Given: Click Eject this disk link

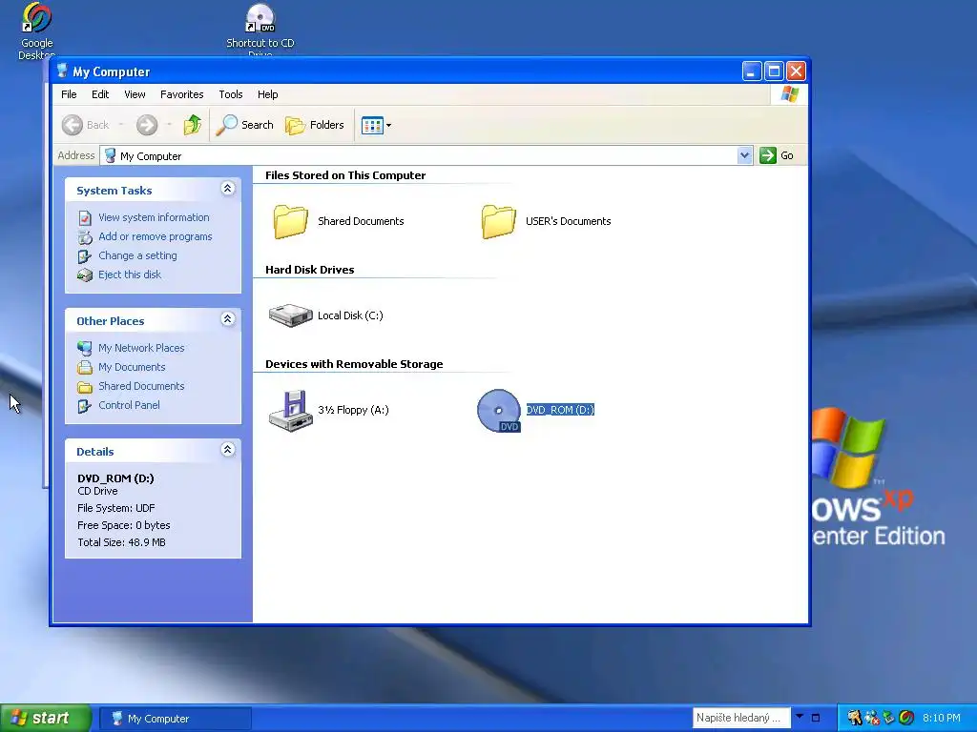Looking at the screenshot, I should pyautogui.click(x=130, y=274).
